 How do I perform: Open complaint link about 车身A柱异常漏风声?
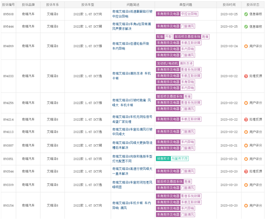pos(132,26)
